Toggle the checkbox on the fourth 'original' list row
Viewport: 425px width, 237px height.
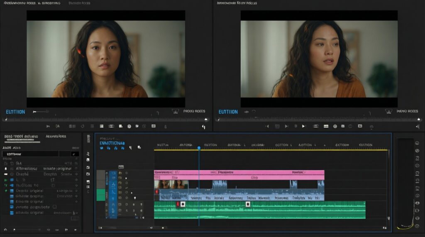55,207
